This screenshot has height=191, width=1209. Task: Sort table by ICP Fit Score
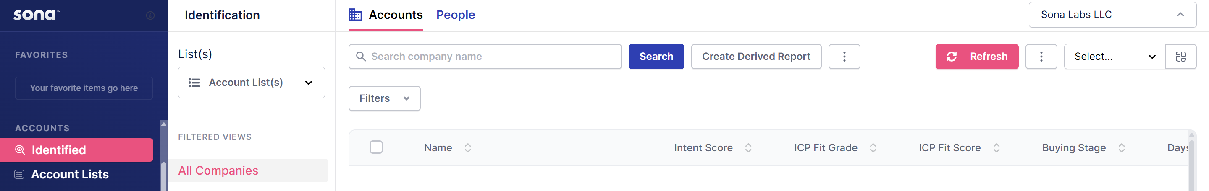(996, 148)
